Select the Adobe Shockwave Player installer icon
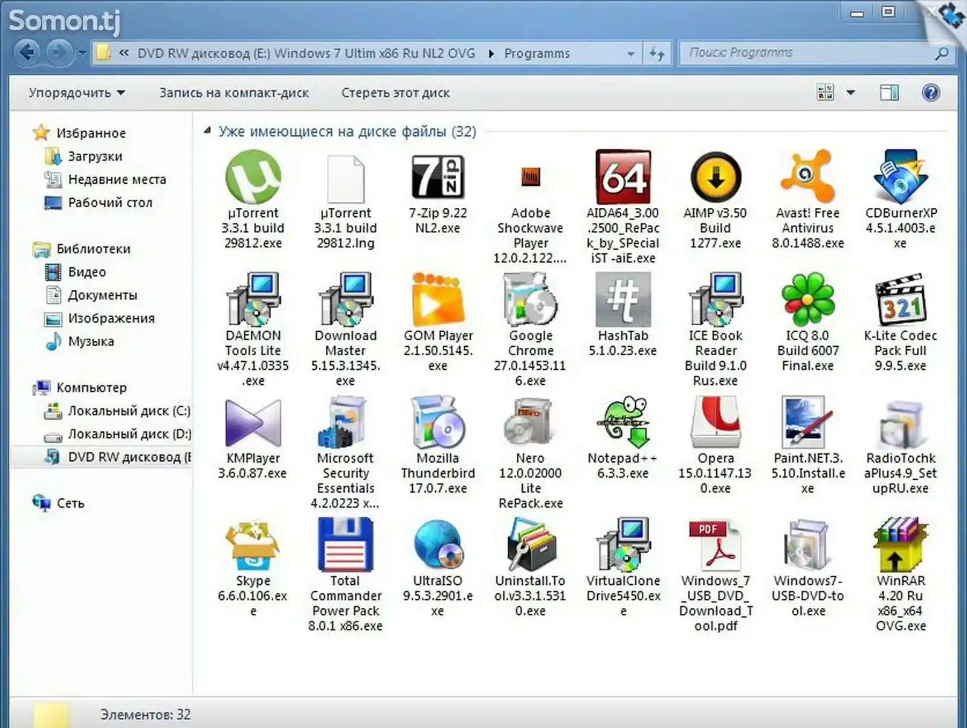This screenshot has width=967, height=728. [x=531, y=177]
